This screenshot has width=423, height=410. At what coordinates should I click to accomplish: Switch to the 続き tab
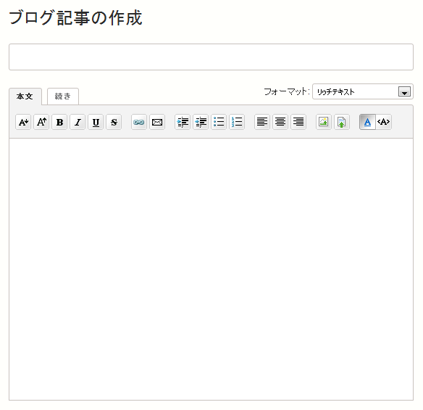63,97
